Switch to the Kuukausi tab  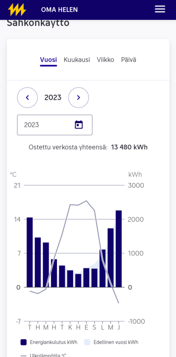tap(77, 60)
